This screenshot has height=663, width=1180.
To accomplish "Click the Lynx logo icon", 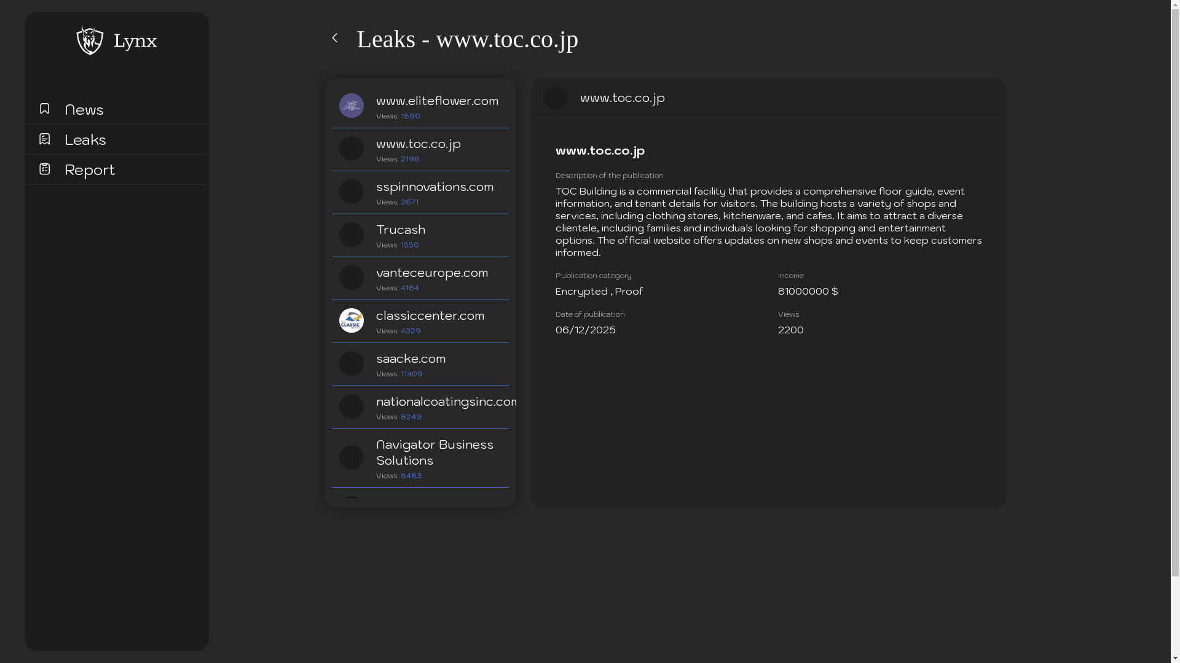I will 90,41.
